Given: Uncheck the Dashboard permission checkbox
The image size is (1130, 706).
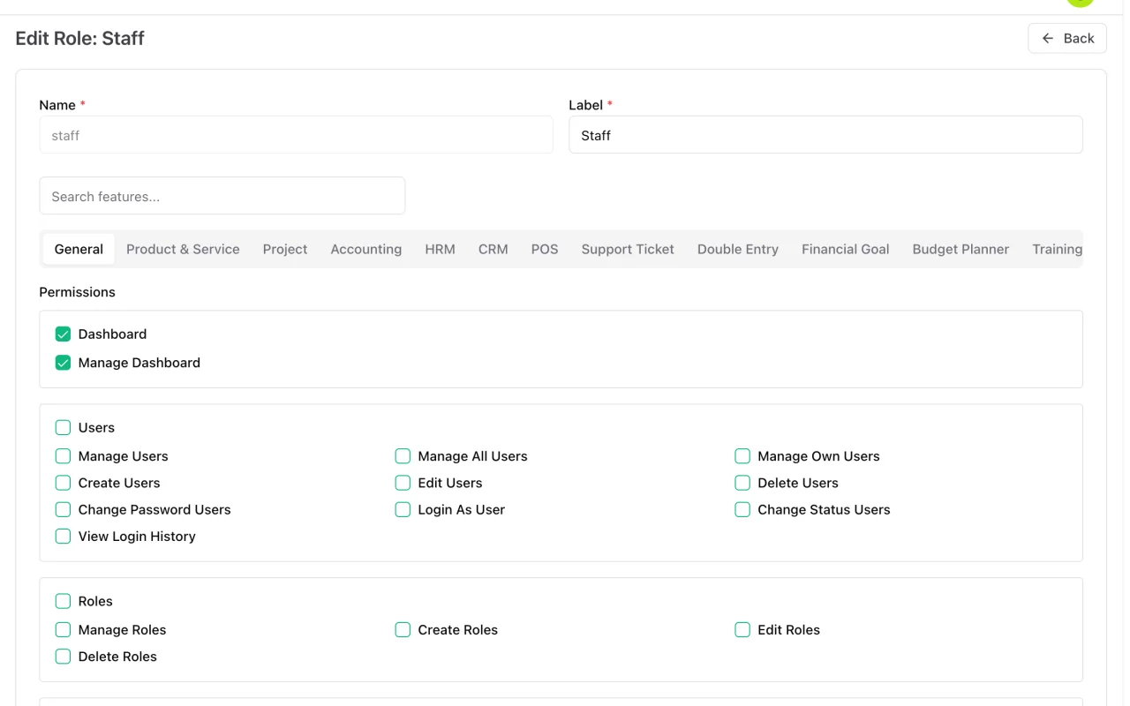Looking at the screenshot, I should click(x=63, y=334).
